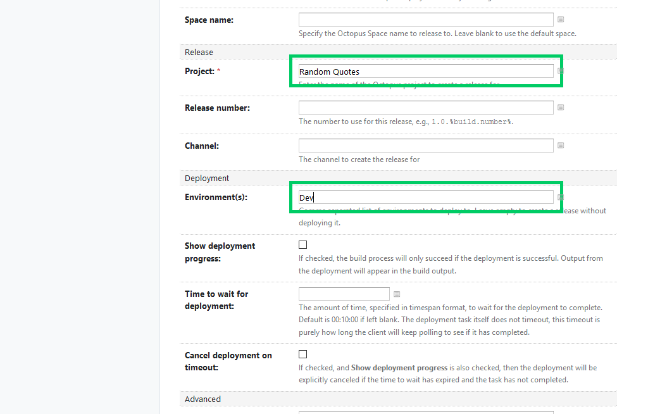648x414 pixels.
Task: Open parameter picker beside Space name field
Action: click(561, 20)
